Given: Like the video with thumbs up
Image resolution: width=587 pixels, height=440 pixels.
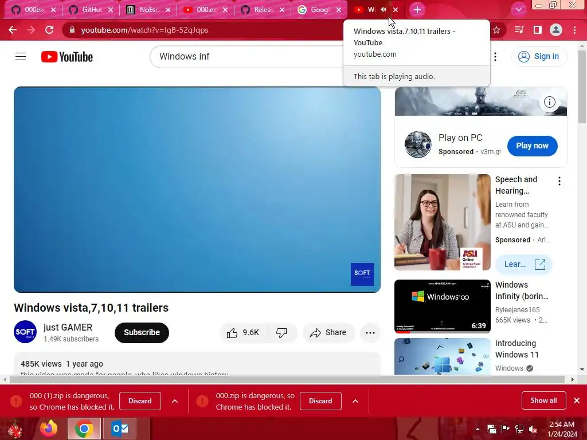Looking at the screenshot, I should 243,333.
